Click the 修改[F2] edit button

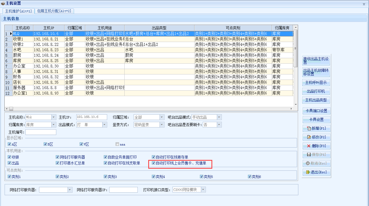click(316, 137)
